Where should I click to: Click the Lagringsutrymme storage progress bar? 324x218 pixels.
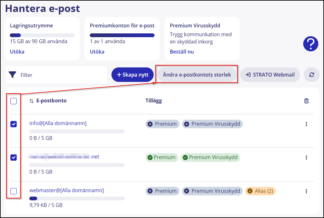42,35
